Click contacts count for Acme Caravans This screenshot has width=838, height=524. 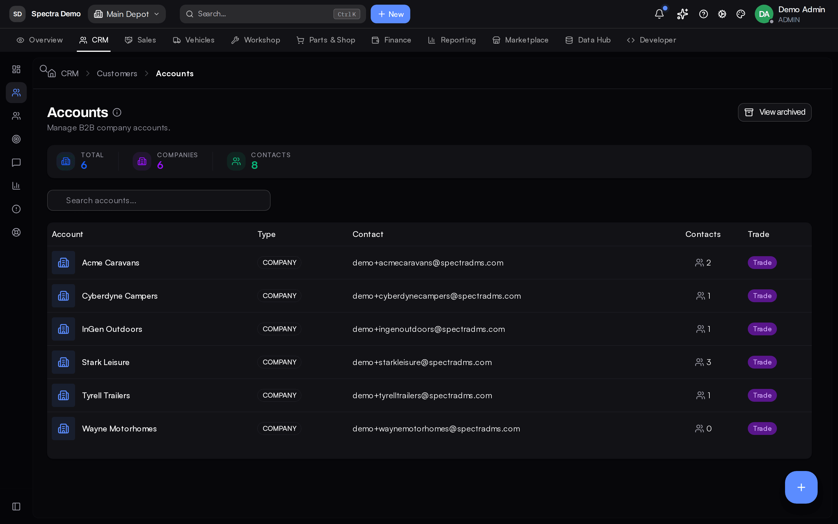coord(703,263)
